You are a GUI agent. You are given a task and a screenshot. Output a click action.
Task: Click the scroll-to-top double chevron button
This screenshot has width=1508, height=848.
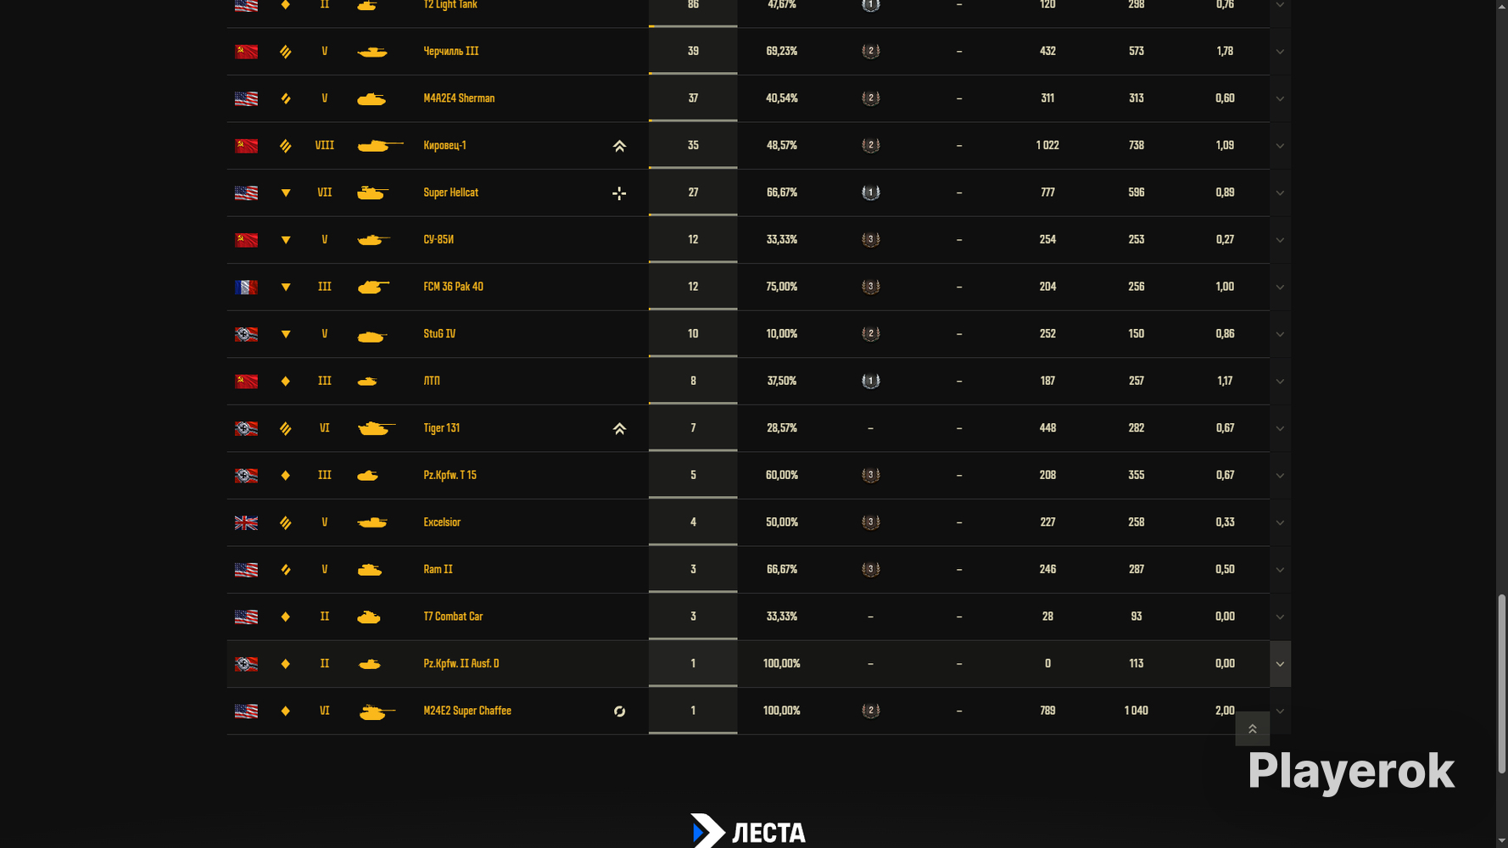coord(1252,728)
